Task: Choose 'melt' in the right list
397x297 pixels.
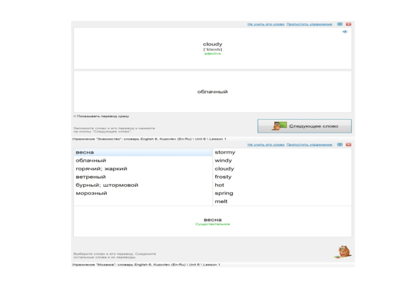Action: 282,201
